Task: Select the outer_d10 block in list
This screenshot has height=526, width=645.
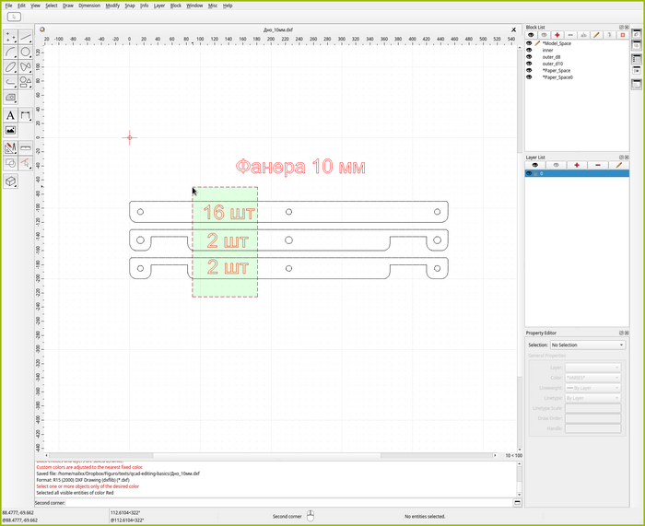Action: (553, 64)
